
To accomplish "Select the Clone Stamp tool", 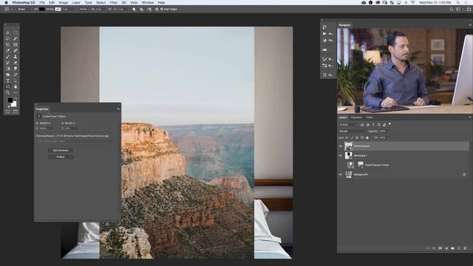I will coord(16,57).
